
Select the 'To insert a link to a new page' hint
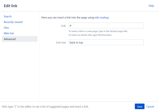(x=98, y=31)
